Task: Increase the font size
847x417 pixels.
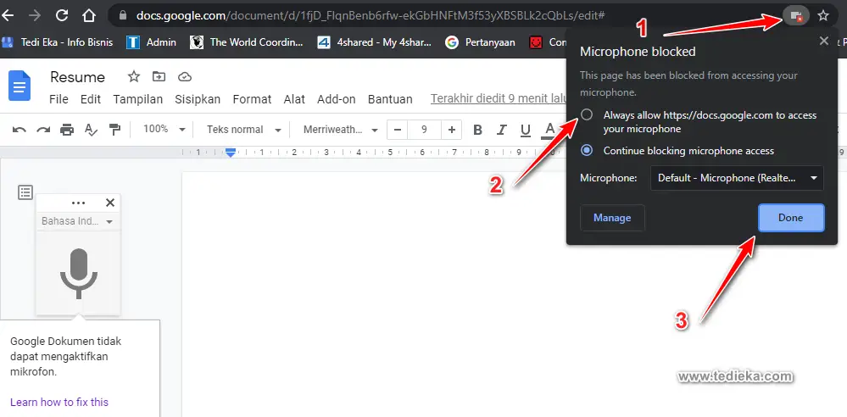Action: [x=452, y=130]
